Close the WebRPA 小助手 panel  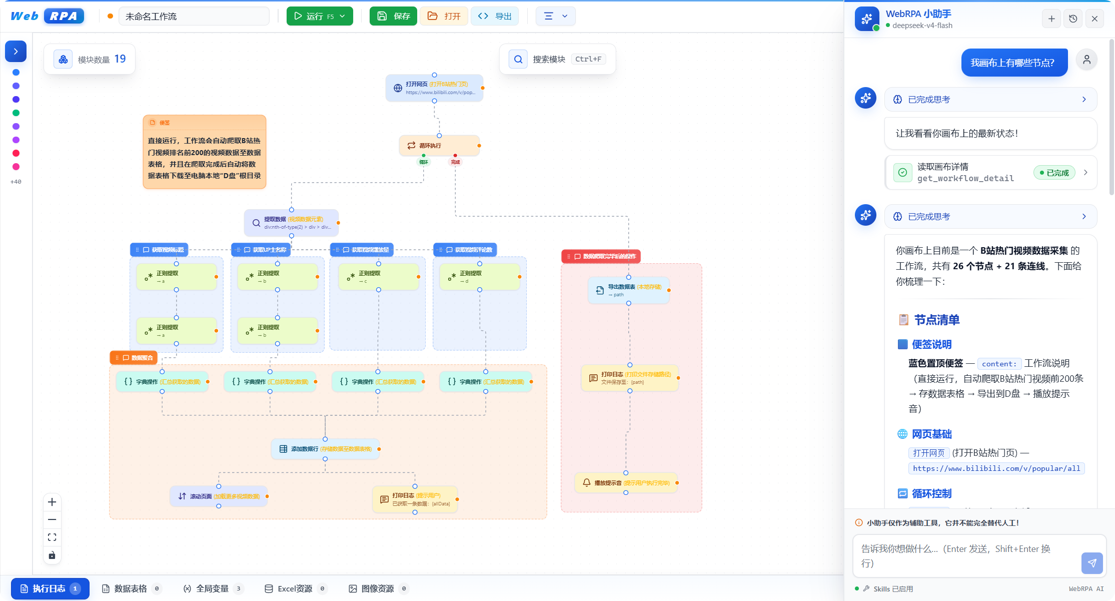1094,19
